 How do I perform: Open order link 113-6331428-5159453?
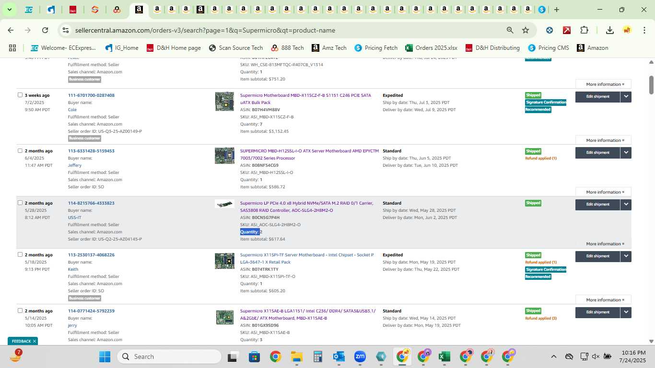tap(91, 151)
